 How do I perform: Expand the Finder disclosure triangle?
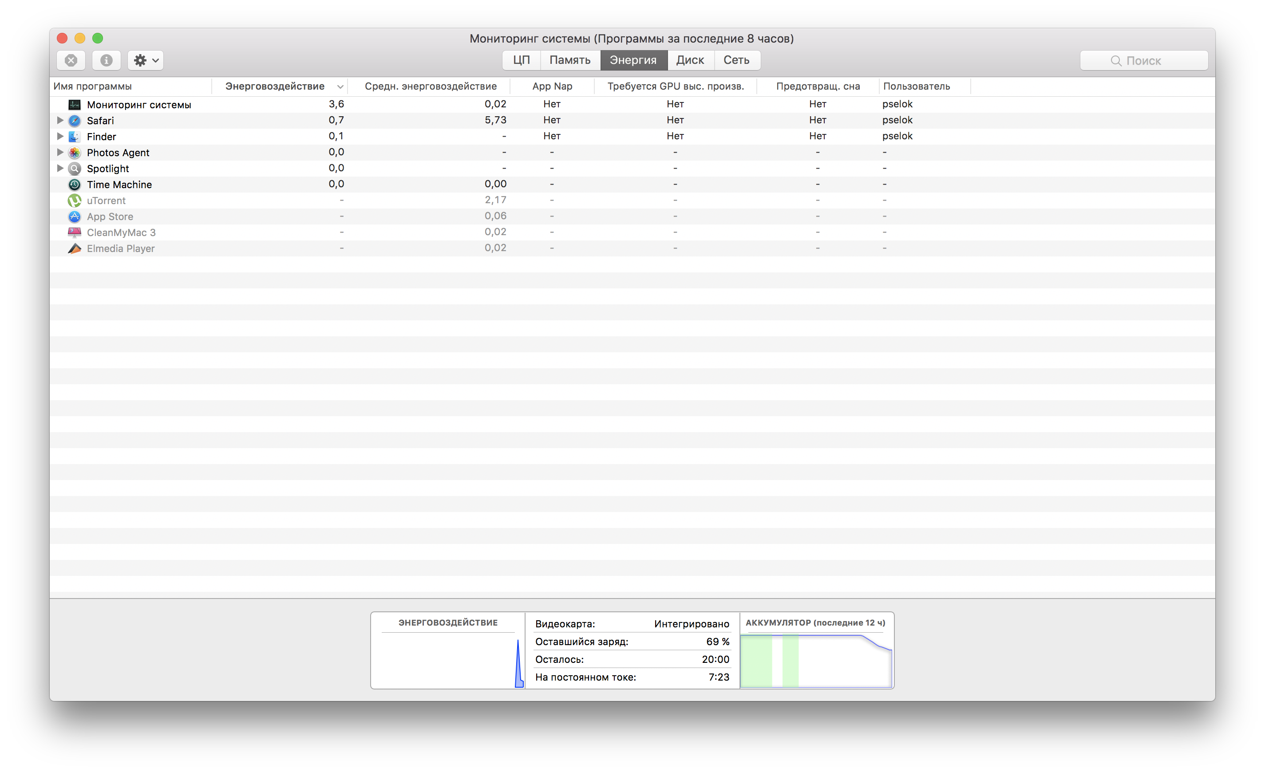(x=60, y=136)
